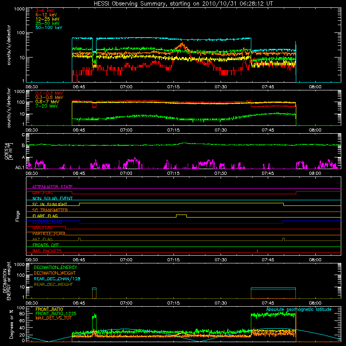Select the SC_IN_SUNLIGHT flag label
Image resolution: width=346 pixels, height=346 pixels.
[x=50, y=204]
